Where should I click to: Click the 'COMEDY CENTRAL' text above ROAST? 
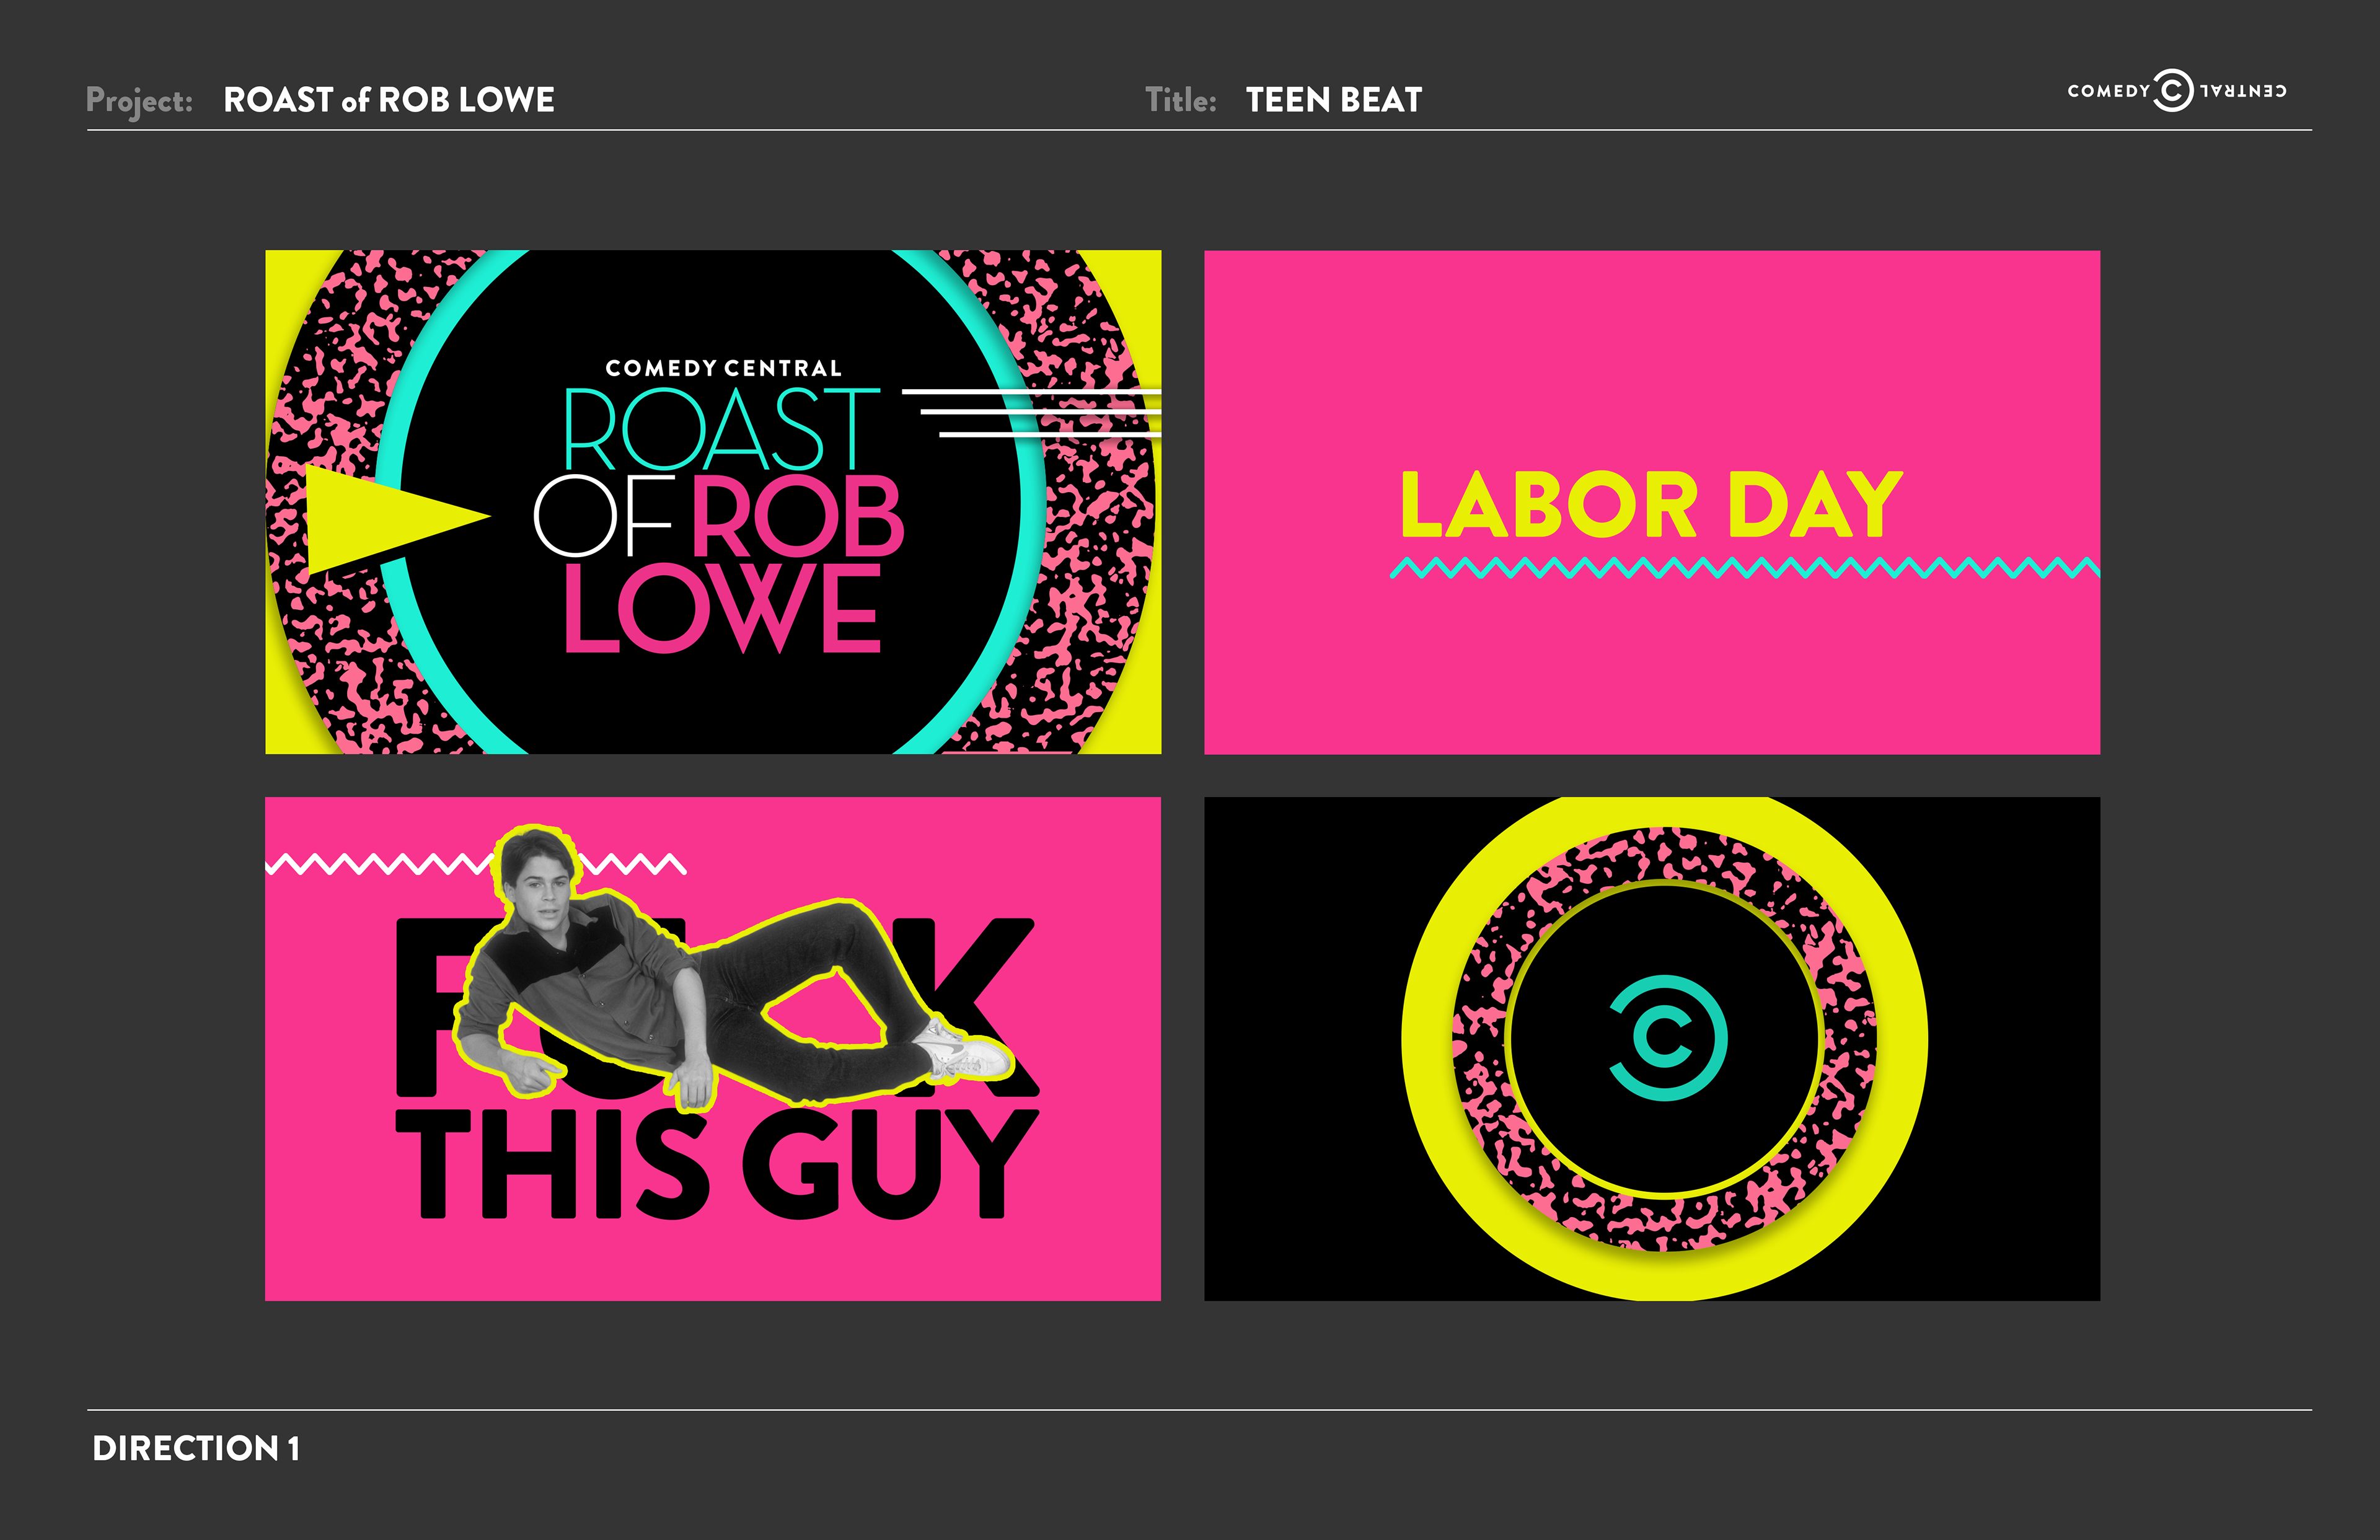(724, 369)
